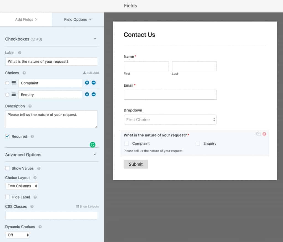Set Complaint as the default choice radio
Screen dimensions: 283x242
(x=7, y=83)
